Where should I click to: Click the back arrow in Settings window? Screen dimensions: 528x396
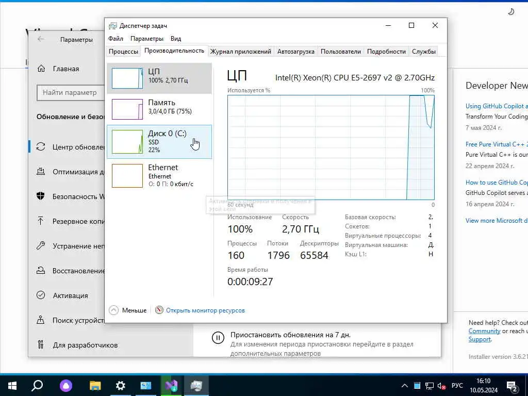tap(41, 39)
